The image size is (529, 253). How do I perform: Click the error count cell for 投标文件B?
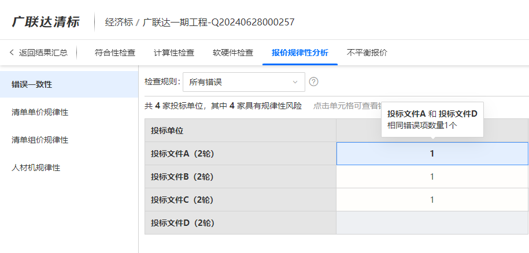click(x=432, y=177)
